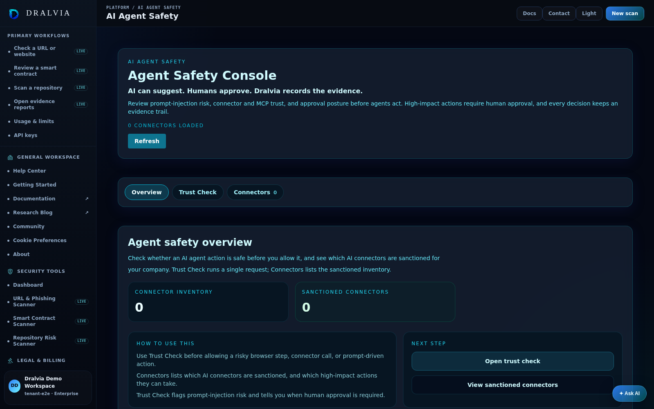The image size is (654, 409).
Task: Click the Refresh button
Action: (147, 141)
